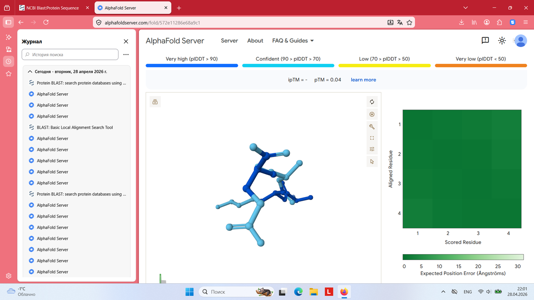This screenshot has height=300, width=534.
Task: Toggle the wrench controls panel in the viewer
Action: [372, 127]
